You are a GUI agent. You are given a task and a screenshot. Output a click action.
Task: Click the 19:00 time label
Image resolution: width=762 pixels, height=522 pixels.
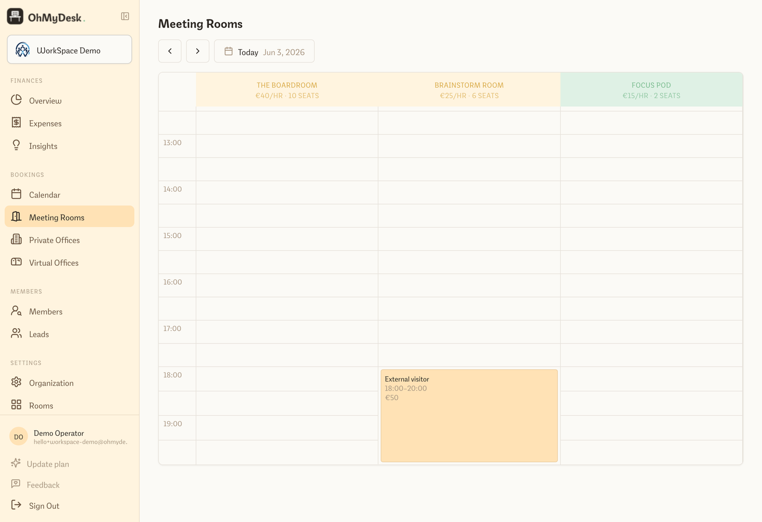pos(173,424)
